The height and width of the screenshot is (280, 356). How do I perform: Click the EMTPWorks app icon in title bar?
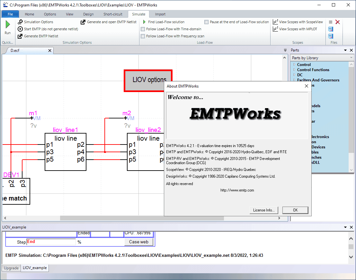(5, 5)
